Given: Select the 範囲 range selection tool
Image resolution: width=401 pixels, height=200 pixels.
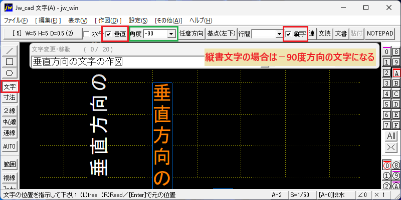Looking at the screenshot, I should tap(10, 164).
